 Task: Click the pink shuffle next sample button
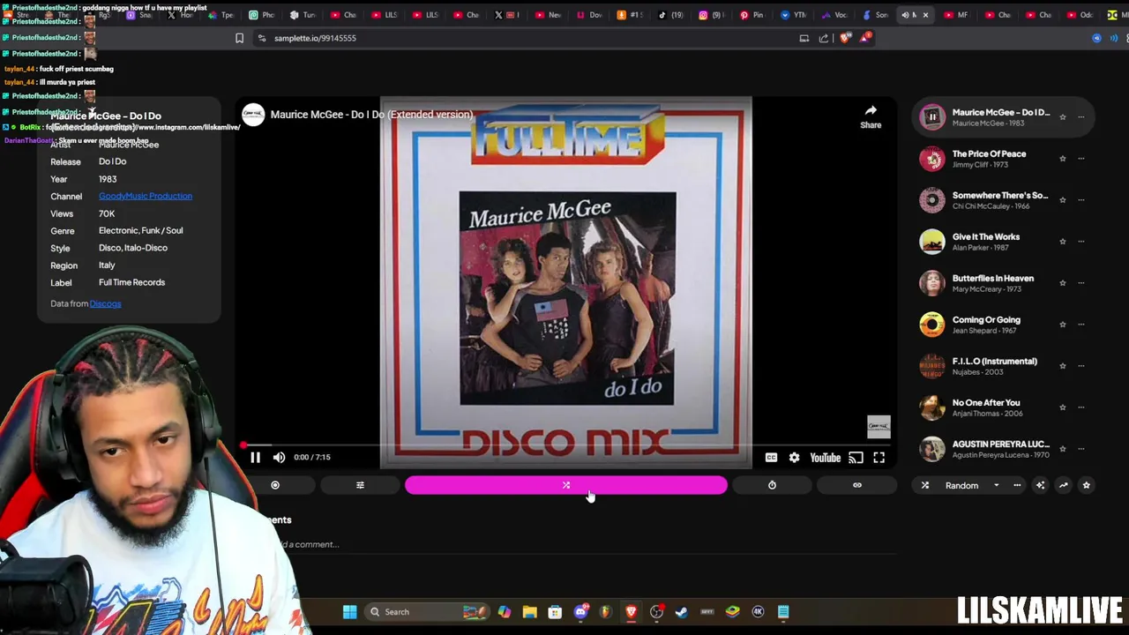point(566,485)
